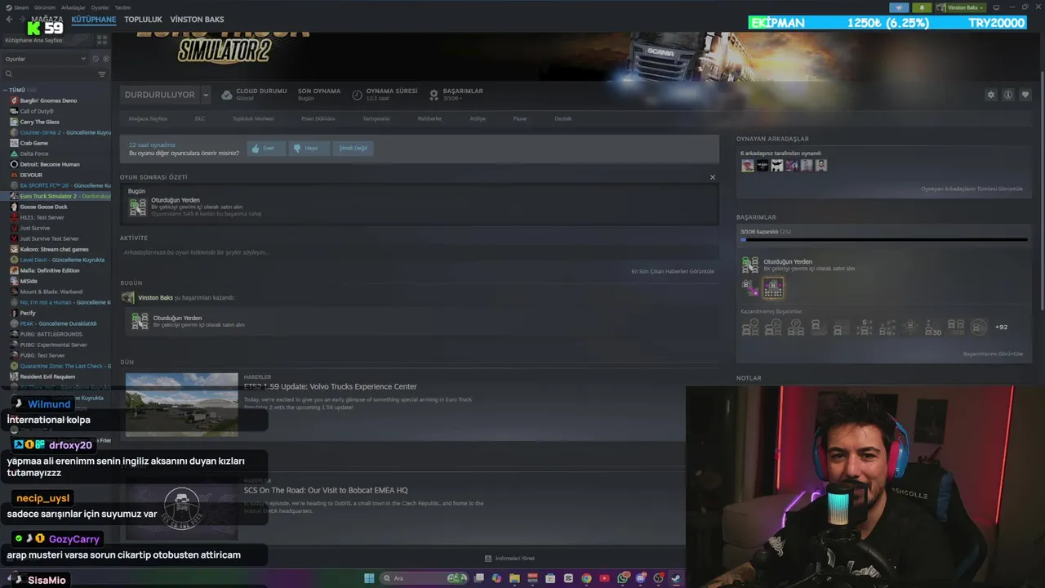
Task: Open the game info icon
Action: [x=1008, y=95]
